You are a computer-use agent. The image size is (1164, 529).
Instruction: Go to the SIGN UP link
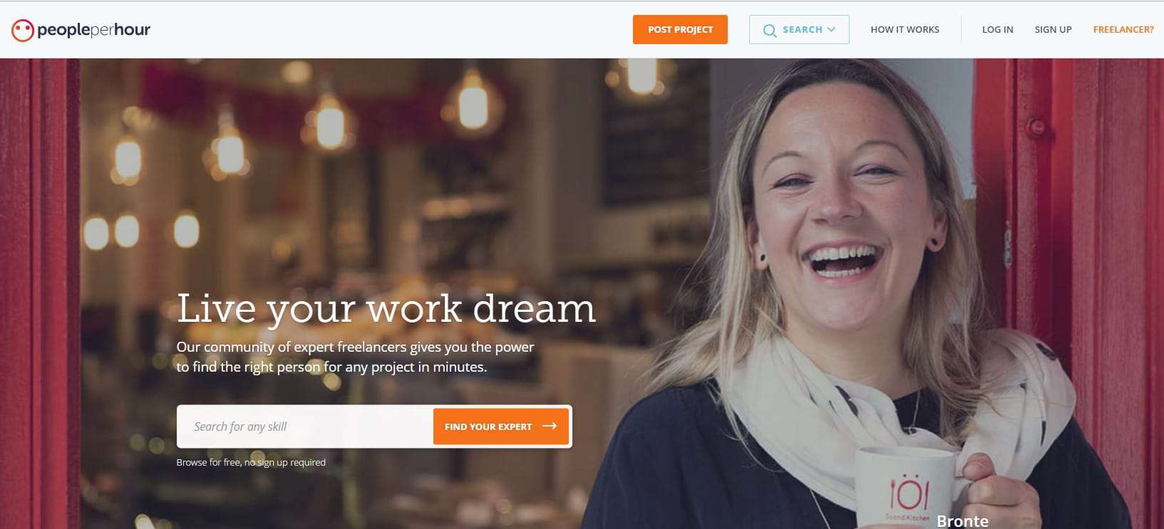coord(1053,30)
